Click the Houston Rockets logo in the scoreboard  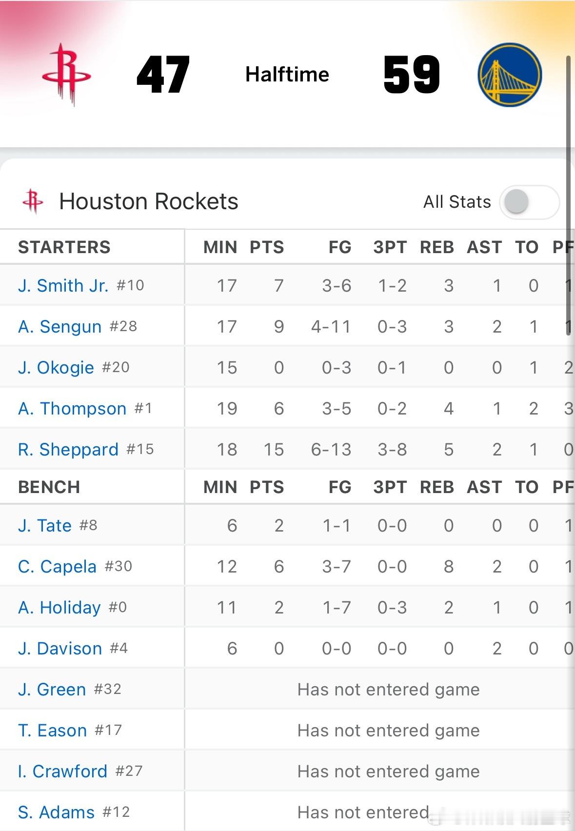tap(67, 75)
